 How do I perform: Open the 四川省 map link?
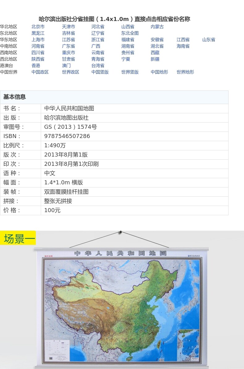pos(38,52)
